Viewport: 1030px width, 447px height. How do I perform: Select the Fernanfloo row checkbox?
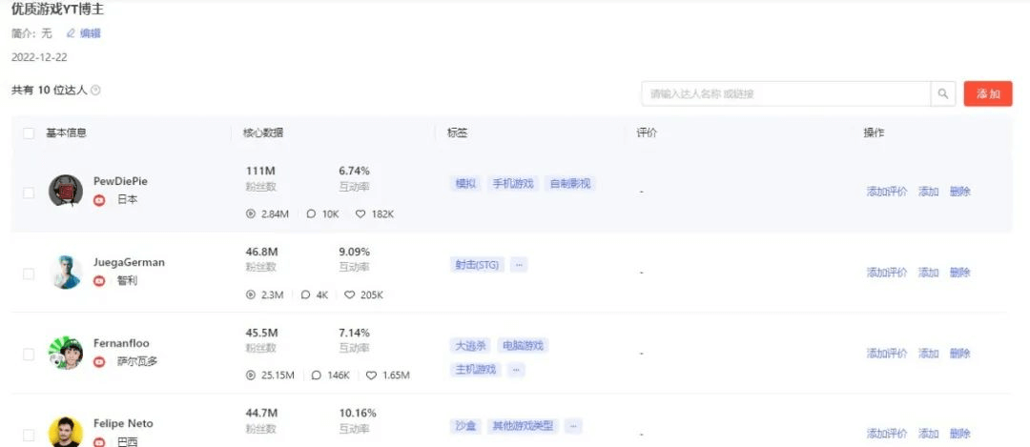29,354
